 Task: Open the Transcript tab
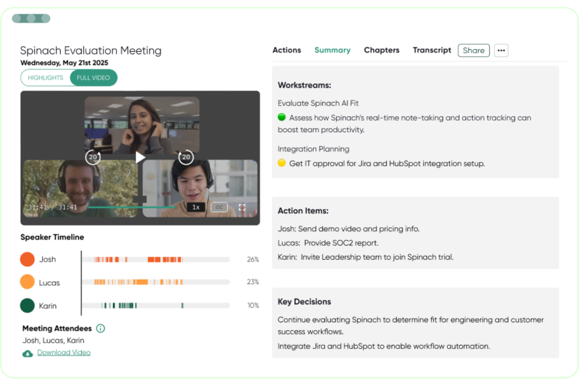(432, 50)
